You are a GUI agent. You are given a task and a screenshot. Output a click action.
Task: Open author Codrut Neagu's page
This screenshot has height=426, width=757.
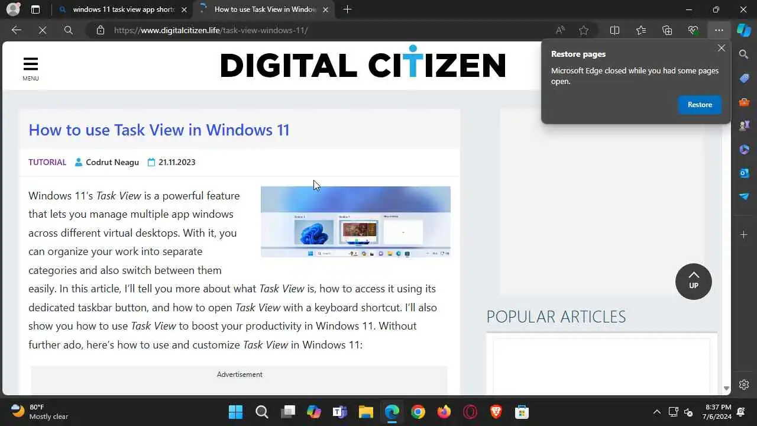pos(112,162)
